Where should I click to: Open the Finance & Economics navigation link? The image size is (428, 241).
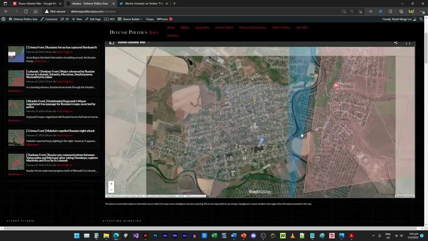(253, 27)
